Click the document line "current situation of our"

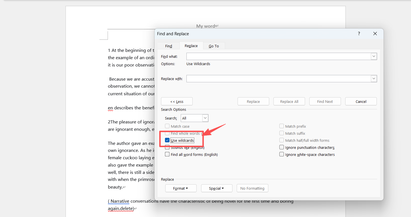(x=131, y=94)
